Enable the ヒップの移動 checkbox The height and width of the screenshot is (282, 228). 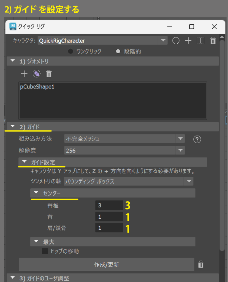[45, 251]
